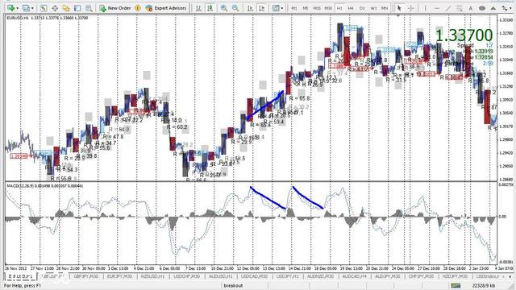The width and height of the screenshot is (516, 290).
Task: Switch to the EURJPY,M30 chart tab
Action: pos(119,276)
